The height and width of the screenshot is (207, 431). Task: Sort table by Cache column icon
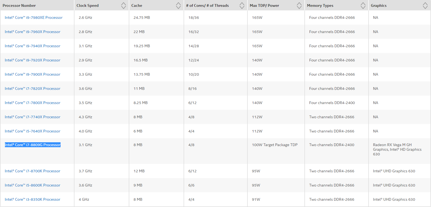click(x=178, y=5)
